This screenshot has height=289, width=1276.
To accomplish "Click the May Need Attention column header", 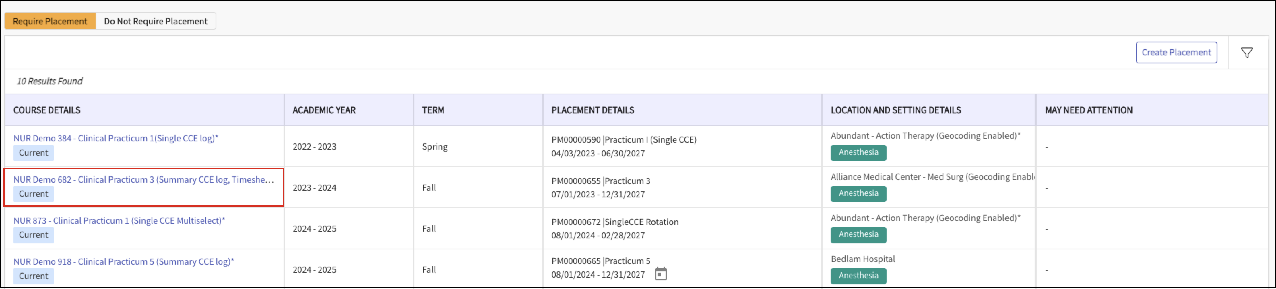I will (x=1088, y=110).
